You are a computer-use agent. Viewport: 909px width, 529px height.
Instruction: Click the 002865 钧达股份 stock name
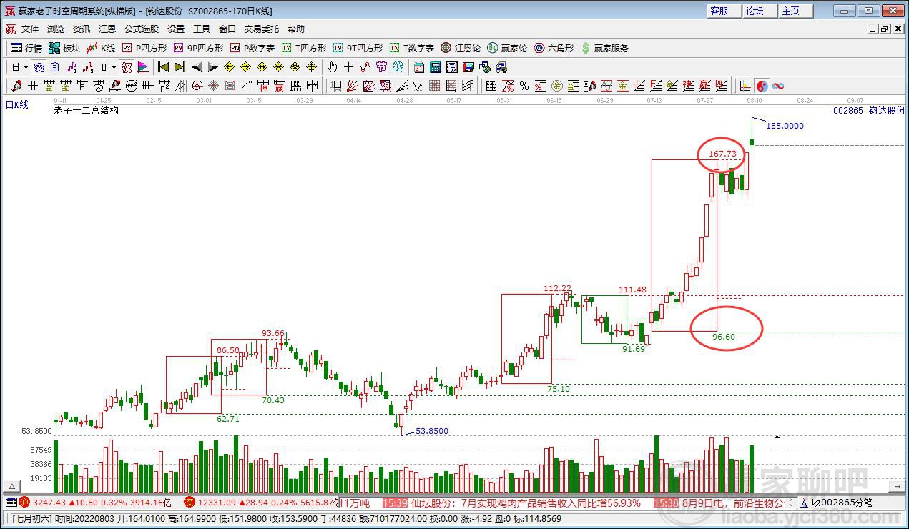pos(869,111)
